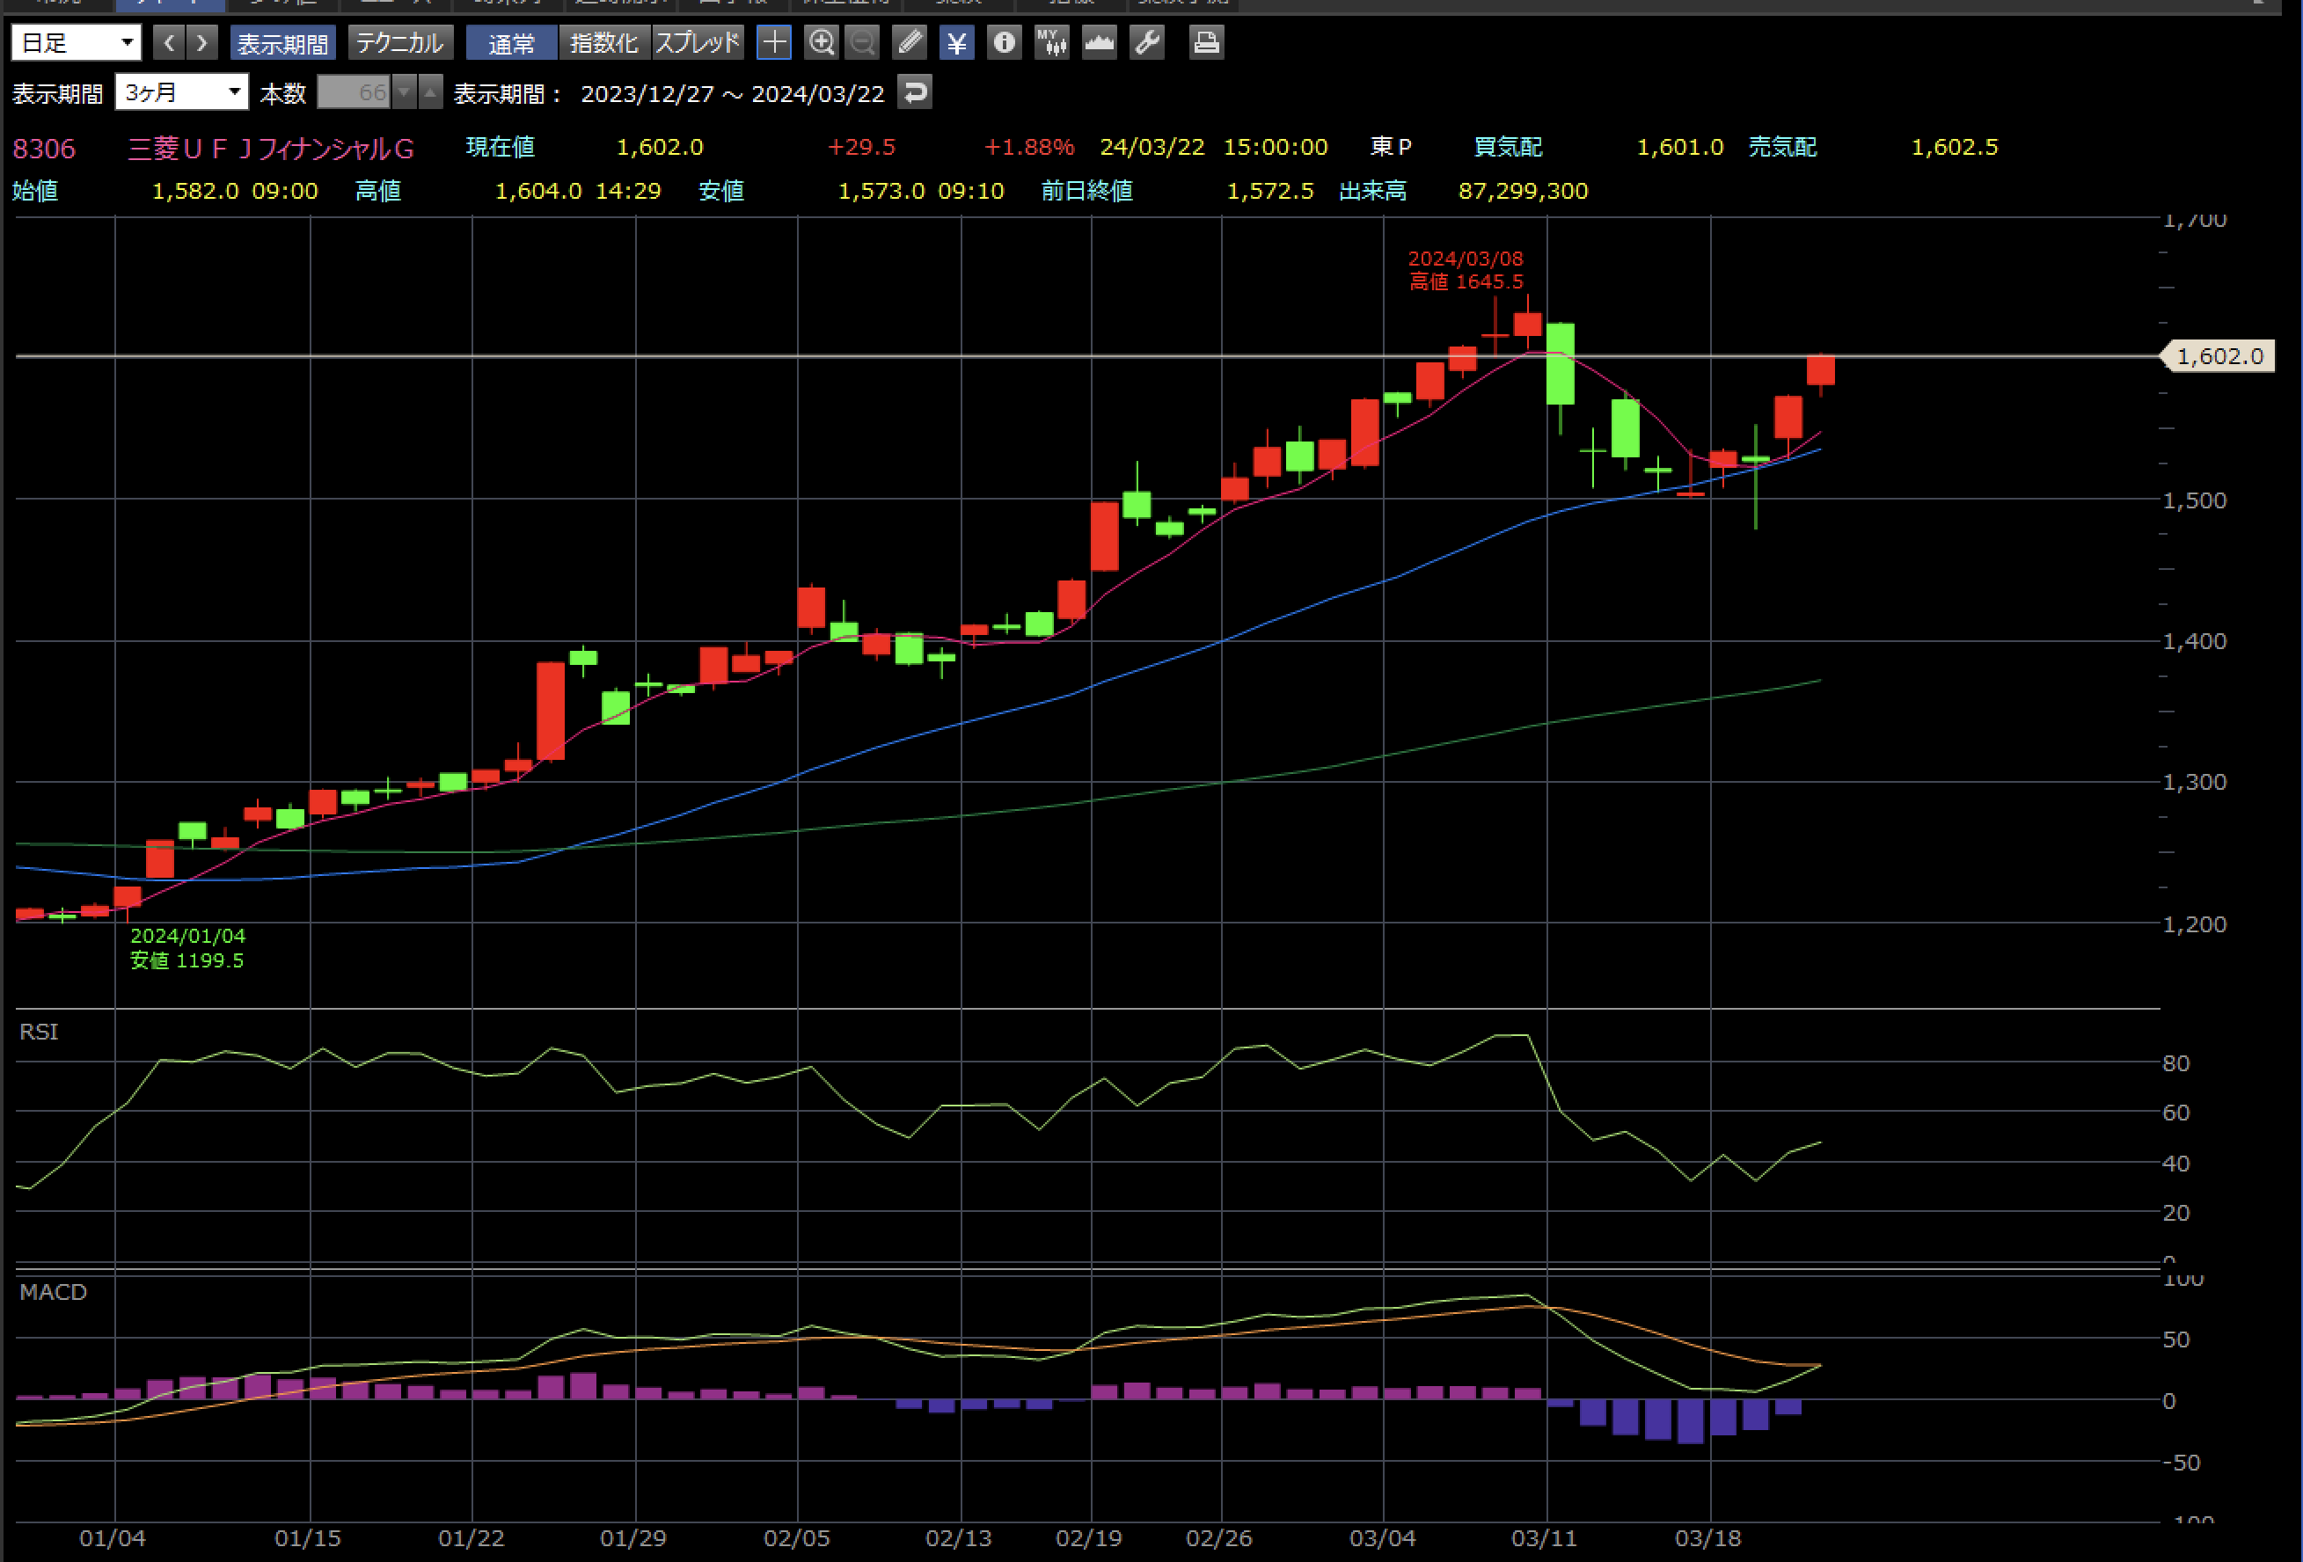The width and height of the screenshot is (2303, 1562).
Task: Click the 表示期間 button
Action: [x=282, y=42]
